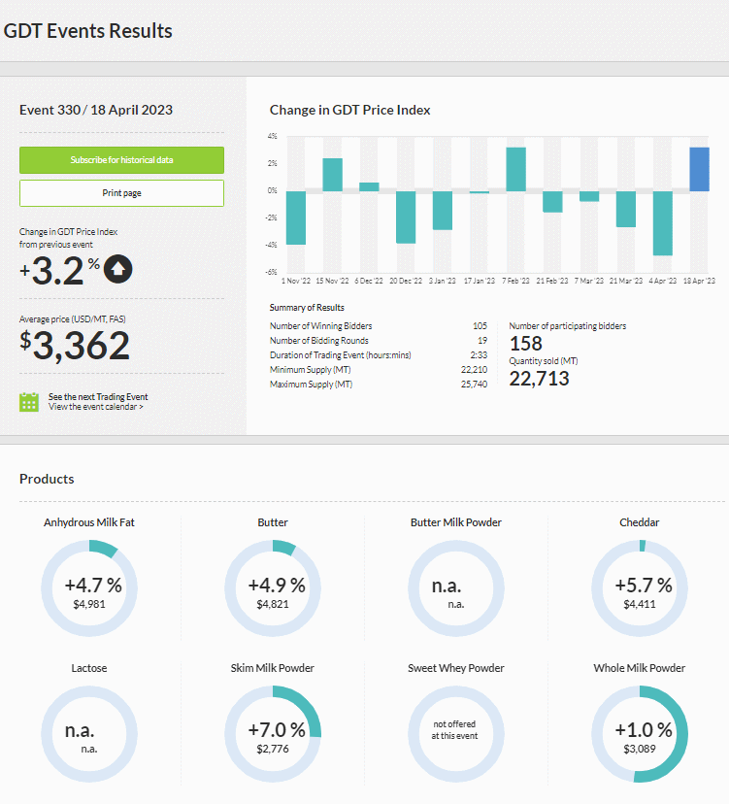Select the 3 Jan '23 chart bar

pos(443,211)
